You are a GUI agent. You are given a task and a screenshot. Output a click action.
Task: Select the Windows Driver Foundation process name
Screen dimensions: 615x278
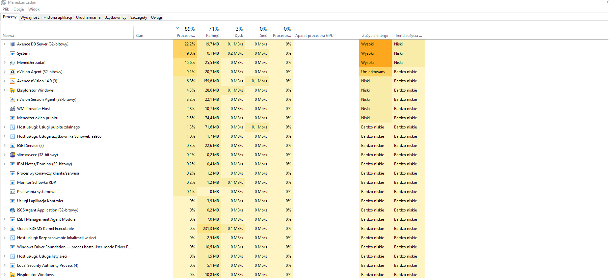coord(74,247)
